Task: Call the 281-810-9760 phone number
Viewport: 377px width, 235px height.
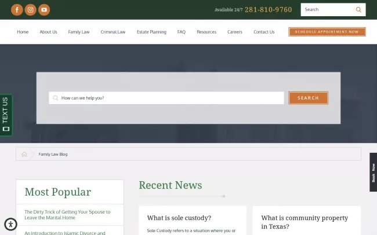Action: [x=269, y=10]
